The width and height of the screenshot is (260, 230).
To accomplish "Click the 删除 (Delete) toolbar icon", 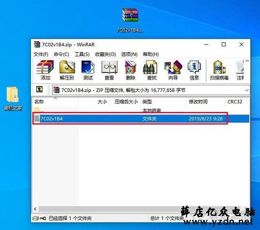I will click(130, 70).
